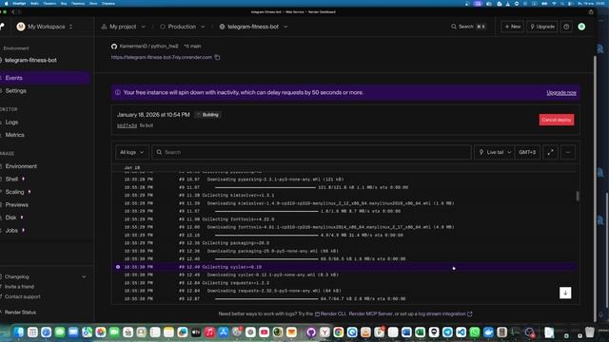Image resolution: width=609 pixels, height=342 pixels.
Task: Open Metrics in the sidebar
Action: point(15,135)
